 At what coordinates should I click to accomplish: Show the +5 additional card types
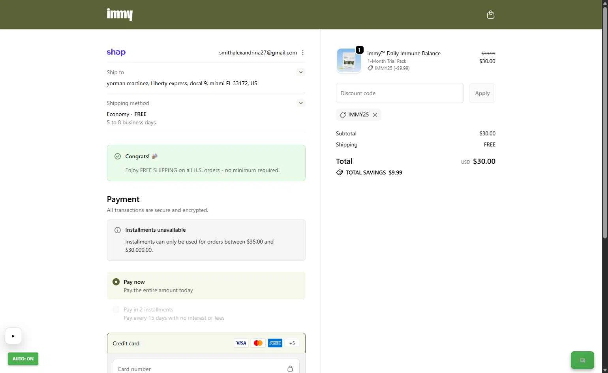(292, 343)
